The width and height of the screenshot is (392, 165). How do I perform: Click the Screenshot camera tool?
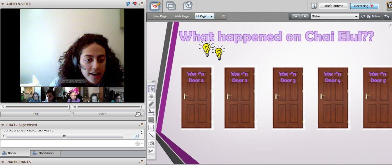coord(151,143)
